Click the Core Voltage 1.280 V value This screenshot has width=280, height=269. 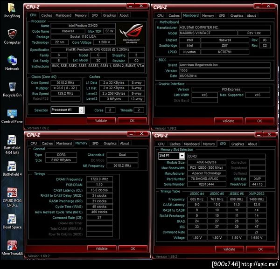105,42
